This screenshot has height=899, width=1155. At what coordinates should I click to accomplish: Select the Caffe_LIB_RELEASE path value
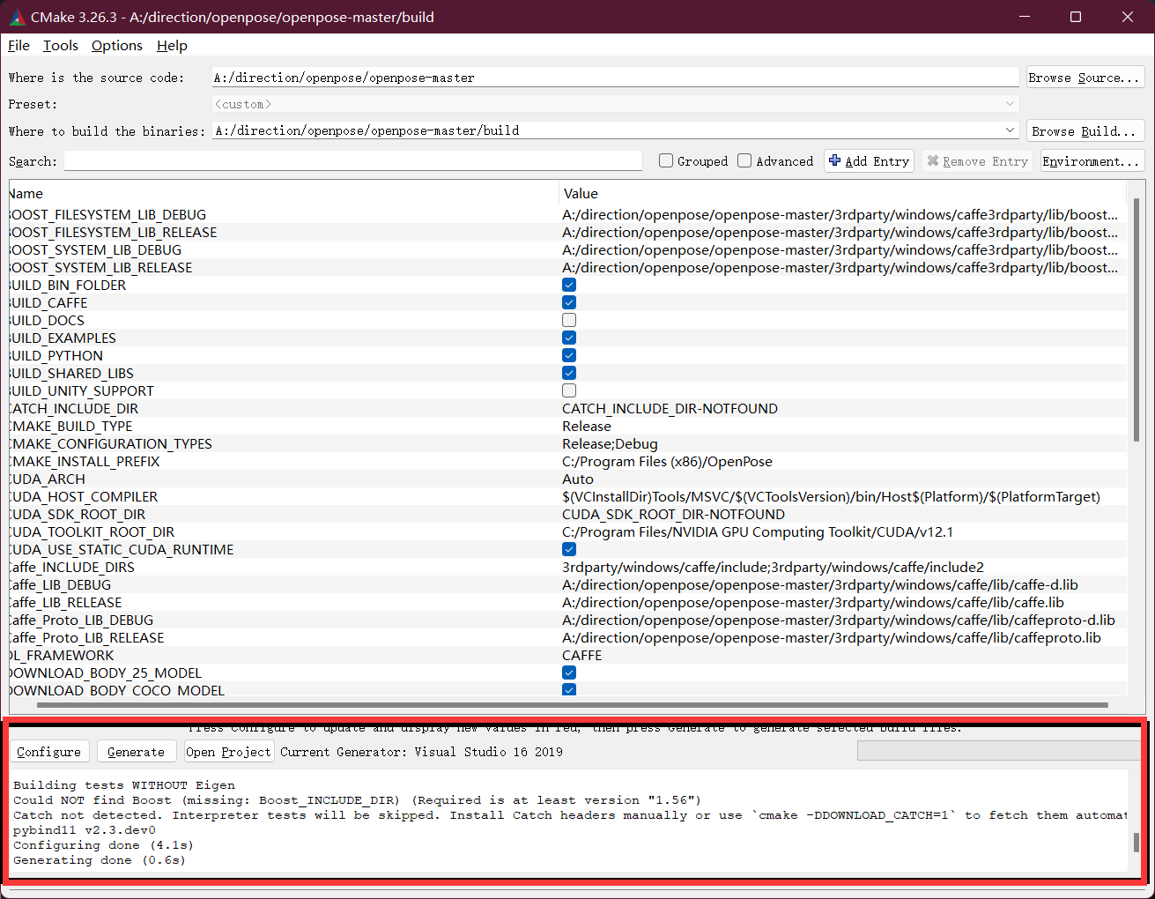tap(813, 602)
